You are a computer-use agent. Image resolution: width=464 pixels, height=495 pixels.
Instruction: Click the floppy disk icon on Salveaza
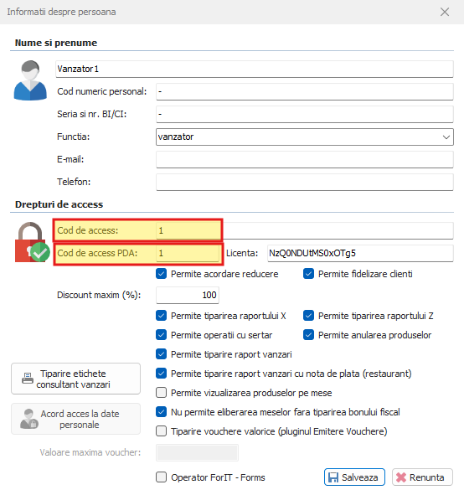coord(333,477)
